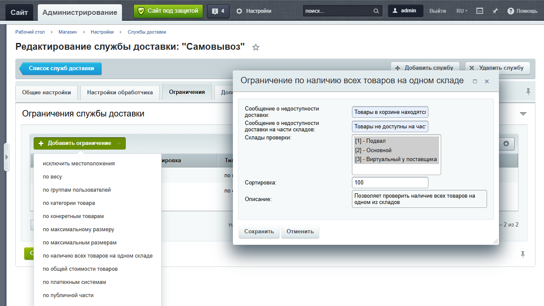Expand the left side menu handle
Viewport: 544px width, 306px height.
point(6,157)
